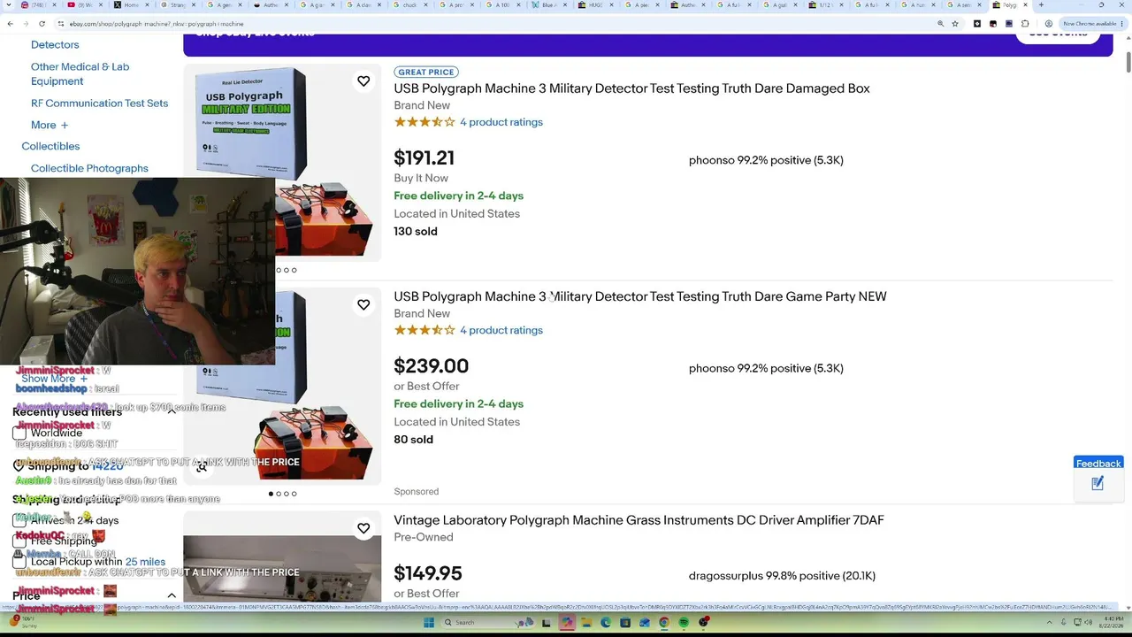1132x637 pixels.
Task: Browse the Collectible Photographs category
Action: point(89,168)
